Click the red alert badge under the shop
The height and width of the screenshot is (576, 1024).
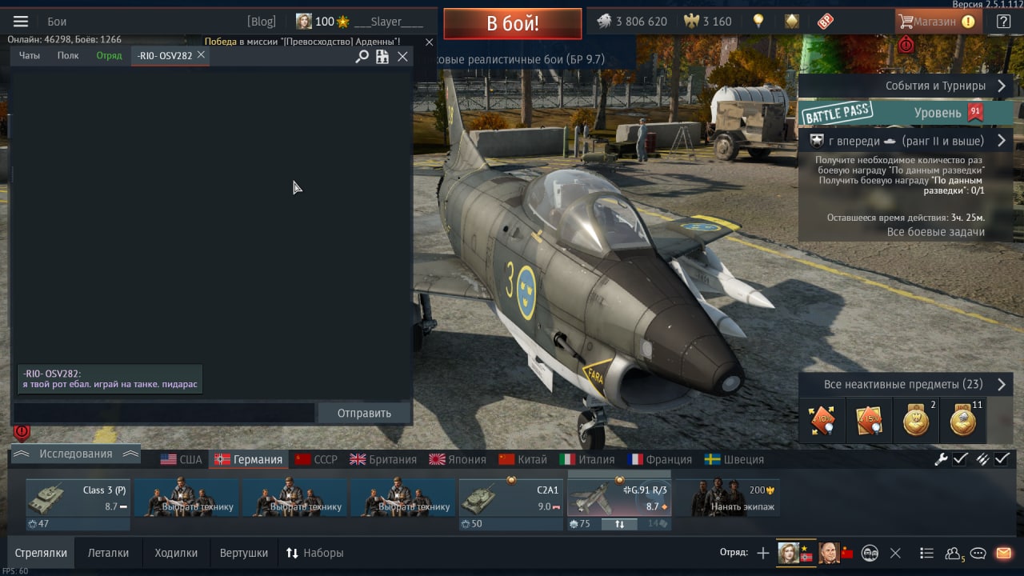[906, 44]
